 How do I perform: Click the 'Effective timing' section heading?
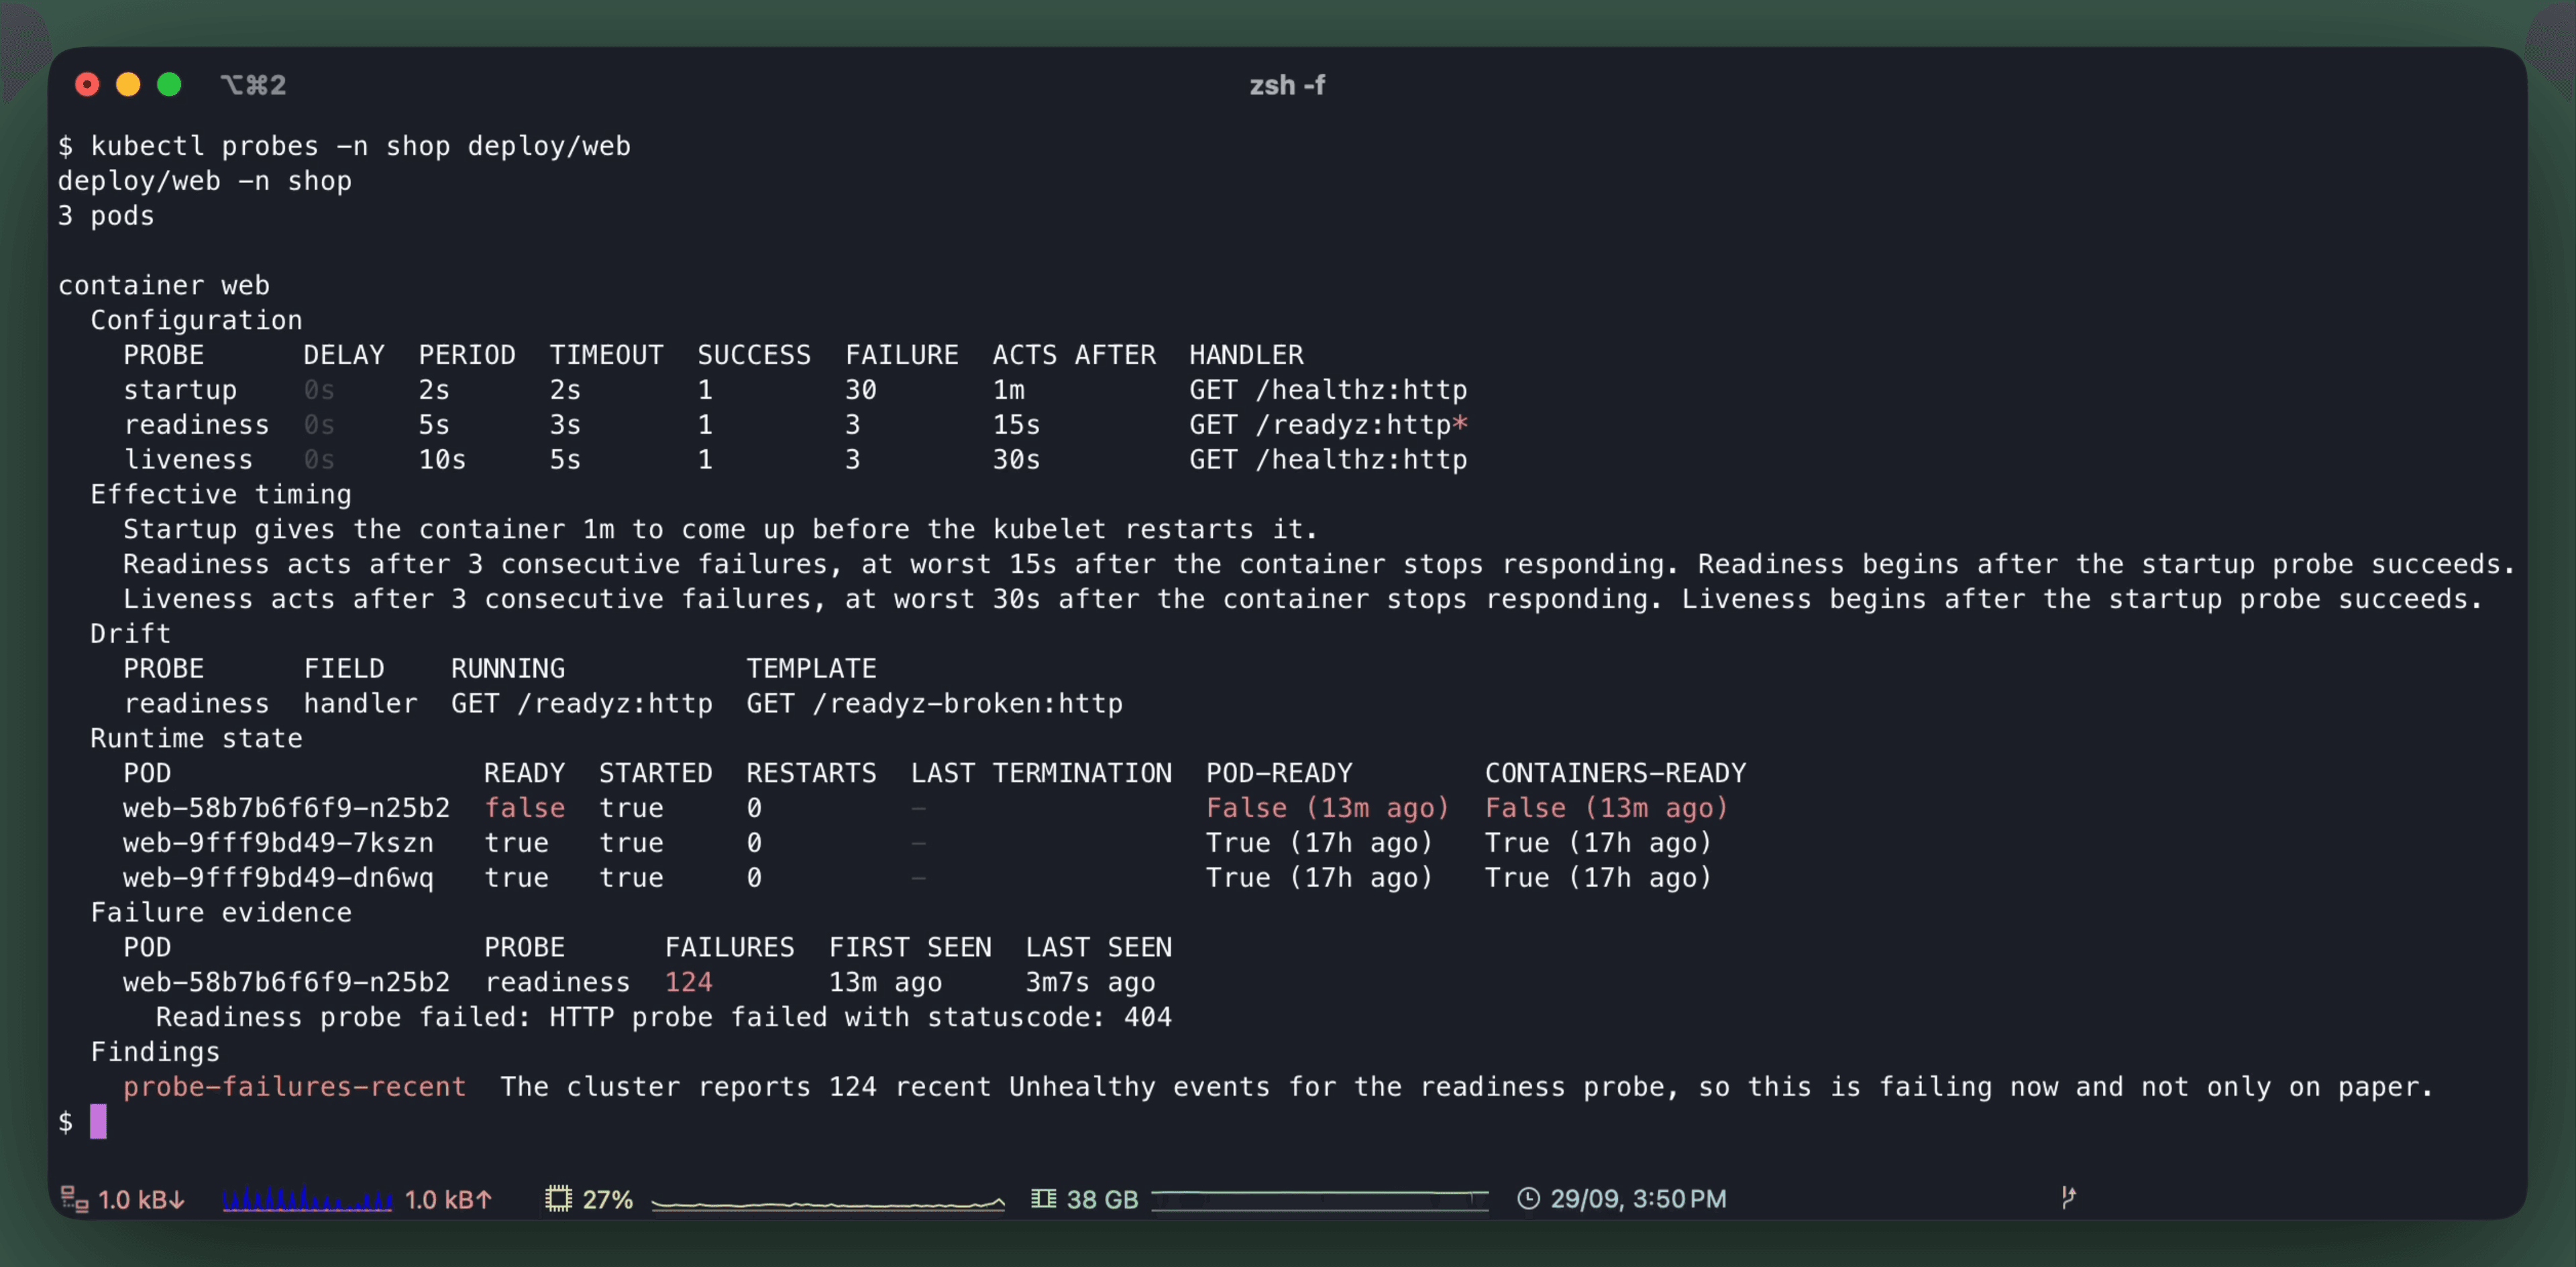click(221, 495)
